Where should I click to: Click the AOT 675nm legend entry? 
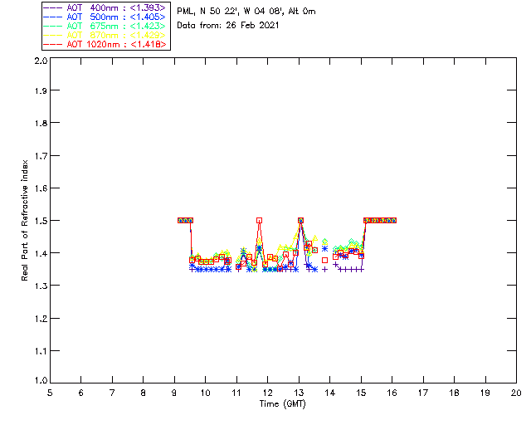(105, 26)
